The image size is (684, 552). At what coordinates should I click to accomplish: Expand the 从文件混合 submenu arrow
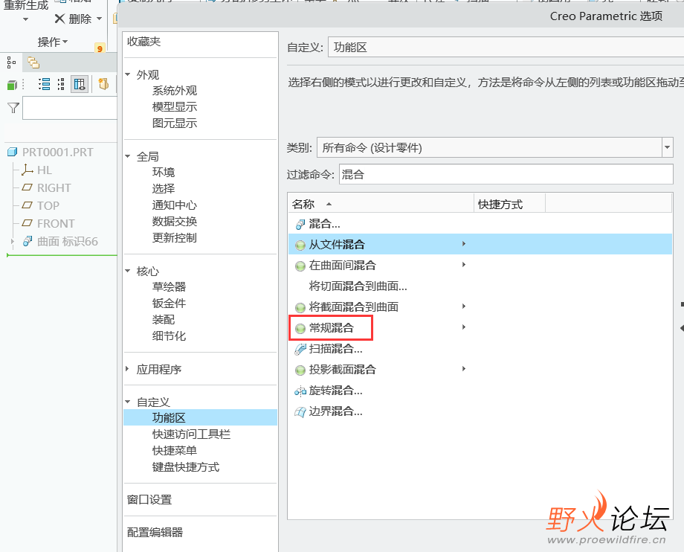[464, 244]
